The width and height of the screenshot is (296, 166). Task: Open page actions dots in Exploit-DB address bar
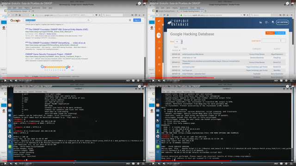click(241, 15)
